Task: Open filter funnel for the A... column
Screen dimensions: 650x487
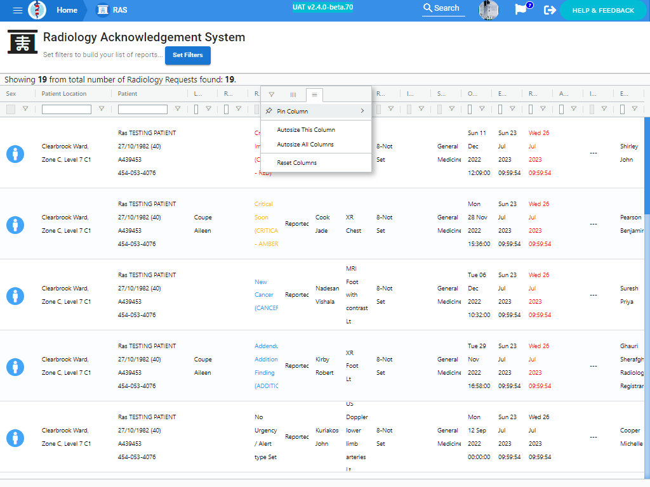Action: pyautogui.click(x=574, y=109)
